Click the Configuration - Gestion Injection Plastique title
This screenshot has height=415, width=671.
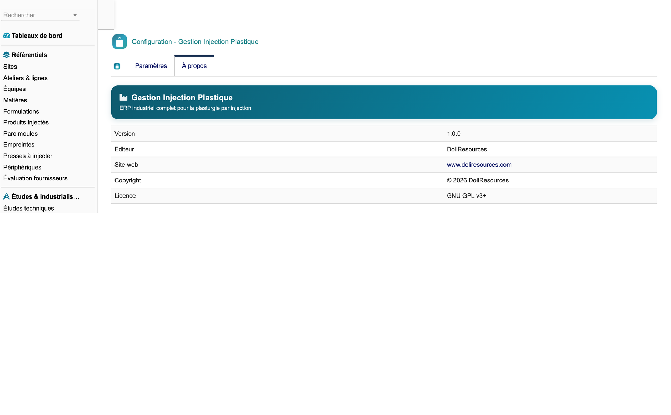click(x=195, y=42)
